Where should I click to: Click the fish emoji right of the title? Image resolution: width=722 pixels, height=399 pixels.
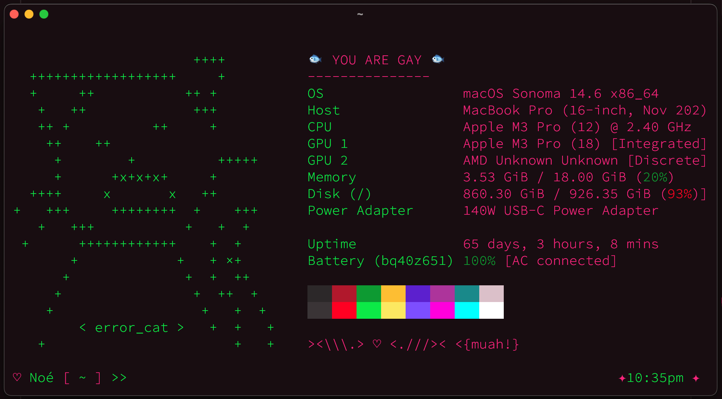coord(438,59)
